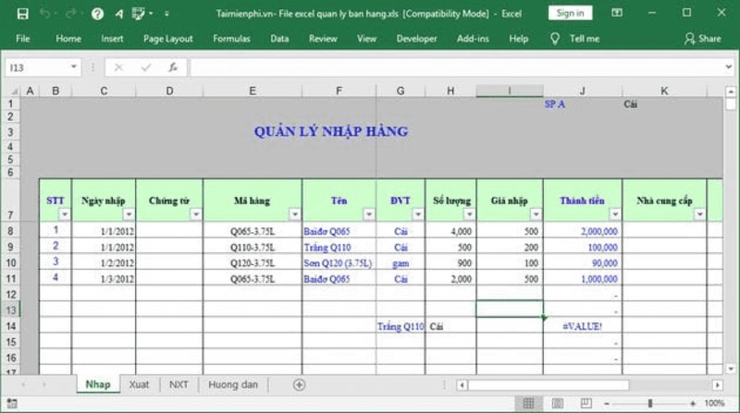Click the Enter checkmark formula bar icon

[146, 67]
